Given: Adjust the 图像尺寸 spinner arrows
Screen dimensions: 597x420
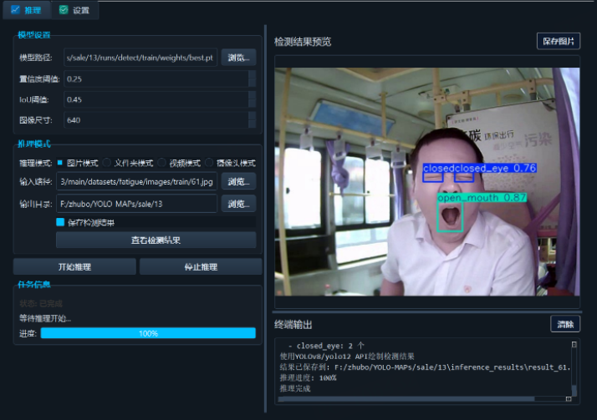Looking at the screenshot, I should [252, 120].
